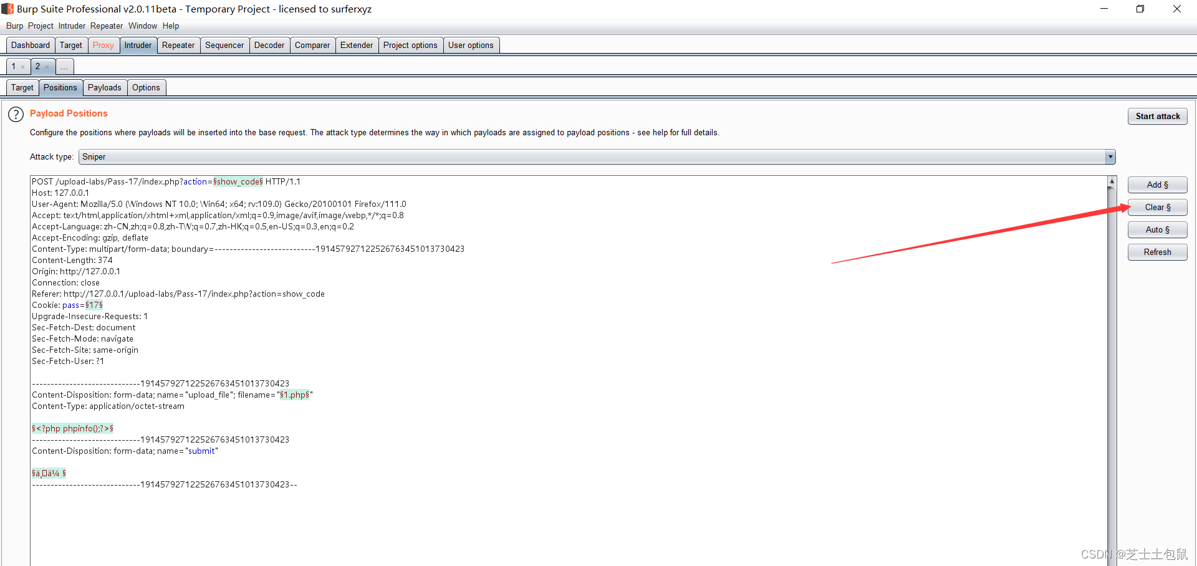Click the Upgrade-Insecure-Requests: 1 line

[90, 316]
